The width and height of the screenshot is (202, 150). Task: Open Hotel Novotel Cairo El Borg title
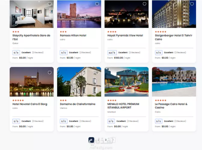[30, 104]
